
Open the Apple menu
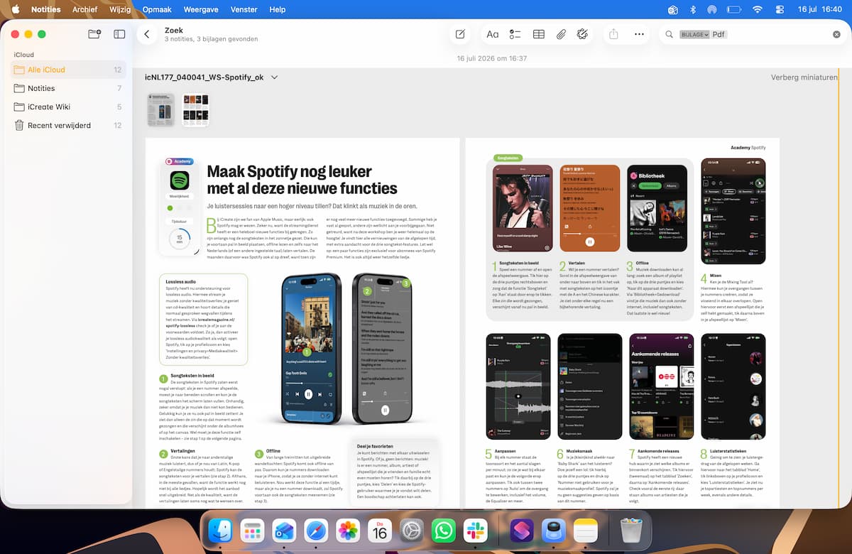(15, 9)
